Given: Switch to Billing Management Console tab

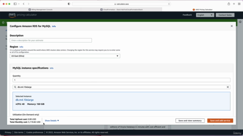Looking at the screenshot, I should (x=41, y=9).
